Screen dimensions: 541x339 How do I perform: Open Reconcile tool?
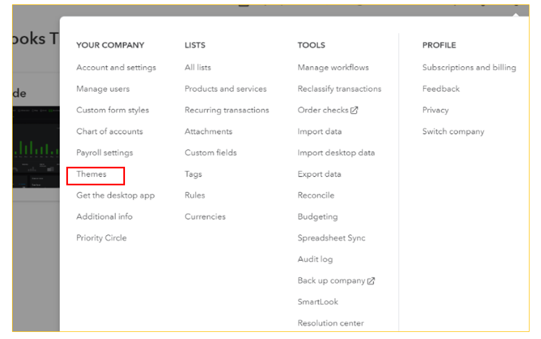click(316, 196)
